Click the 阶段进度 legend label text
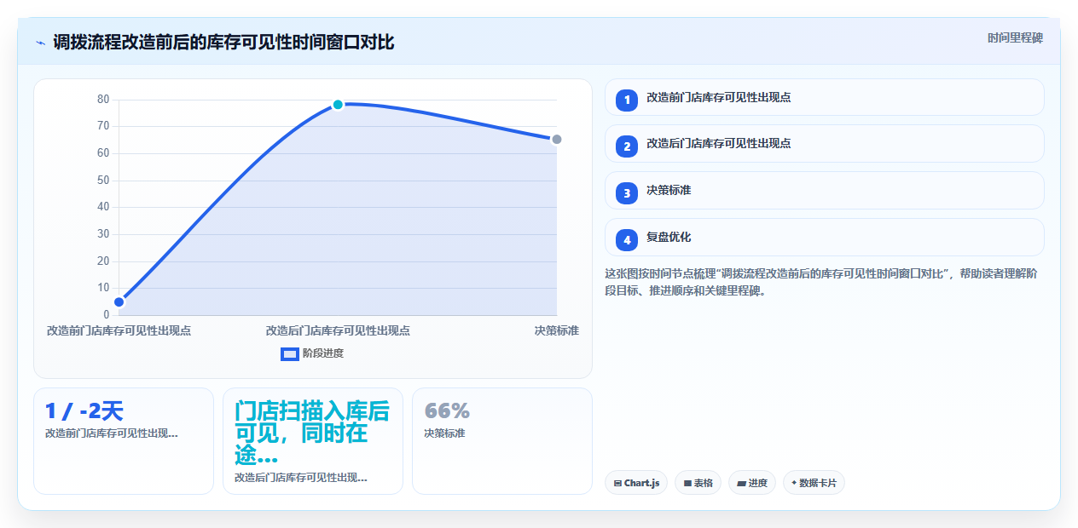The height and width of the screenshot is (528, 1078). [323, 353]
